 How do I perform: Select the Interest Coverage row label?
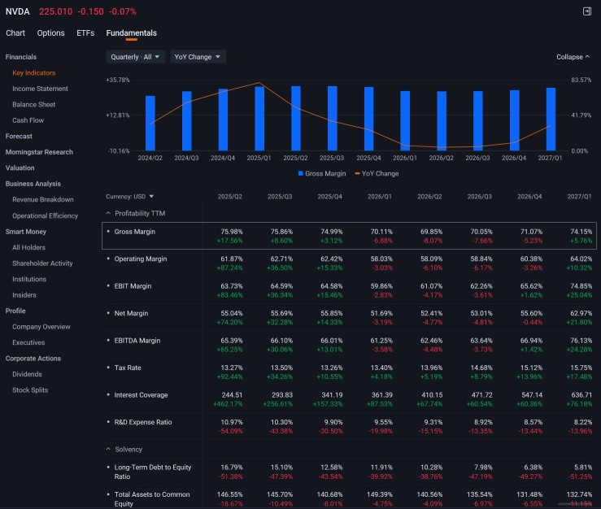point(141,395)
